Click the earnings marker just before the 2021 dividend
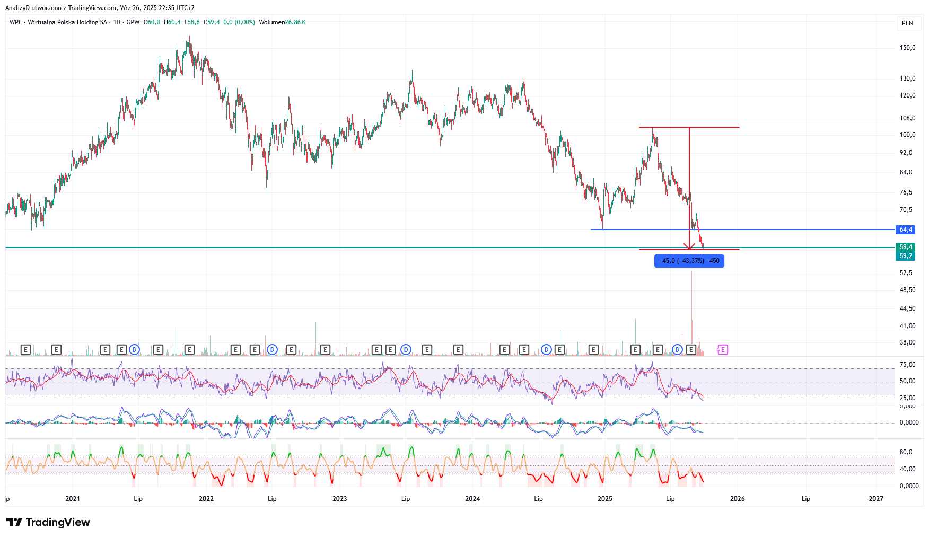This screenshot has width=929, height=538. (x=121, y=349)
